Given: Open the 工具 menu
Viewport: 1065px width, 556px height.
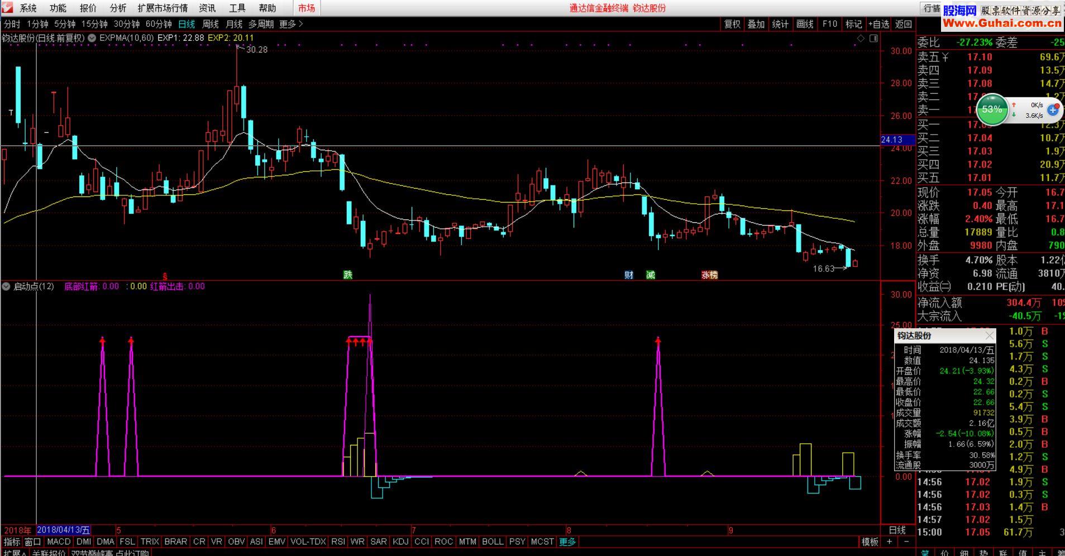Looking at the screenshot, I should (237, 8).
